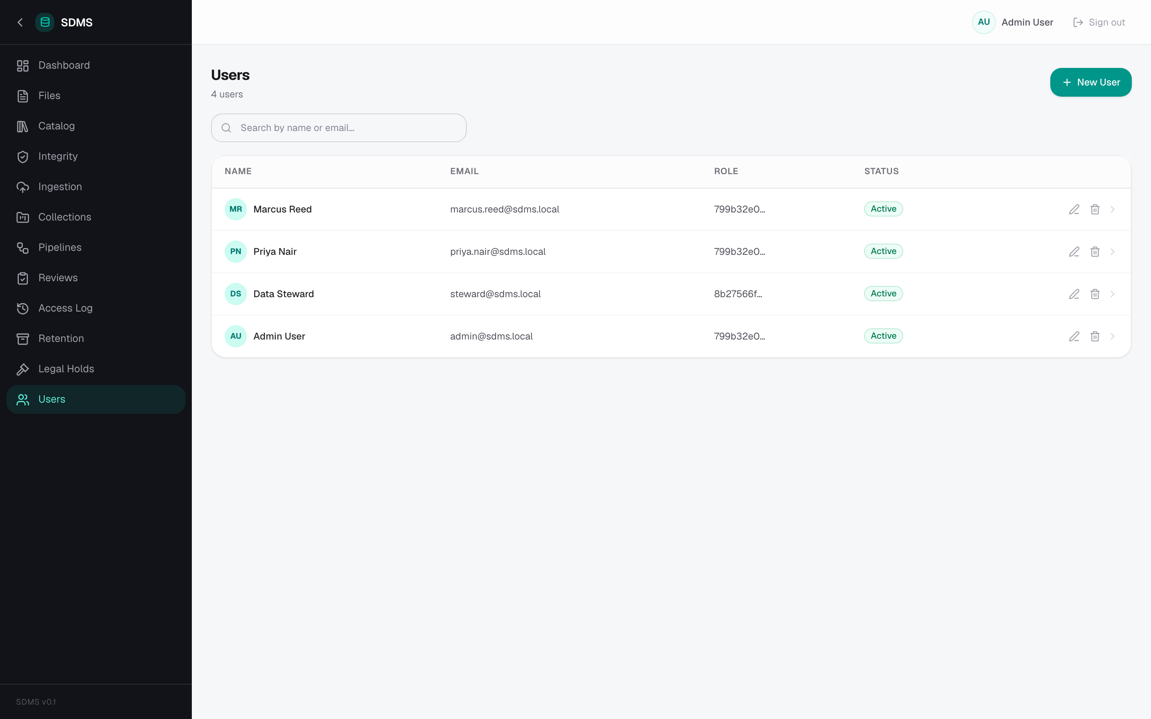Click Data Steward name
The image size is (1151, 719).
pyautogui.click(x=283, y=294)
